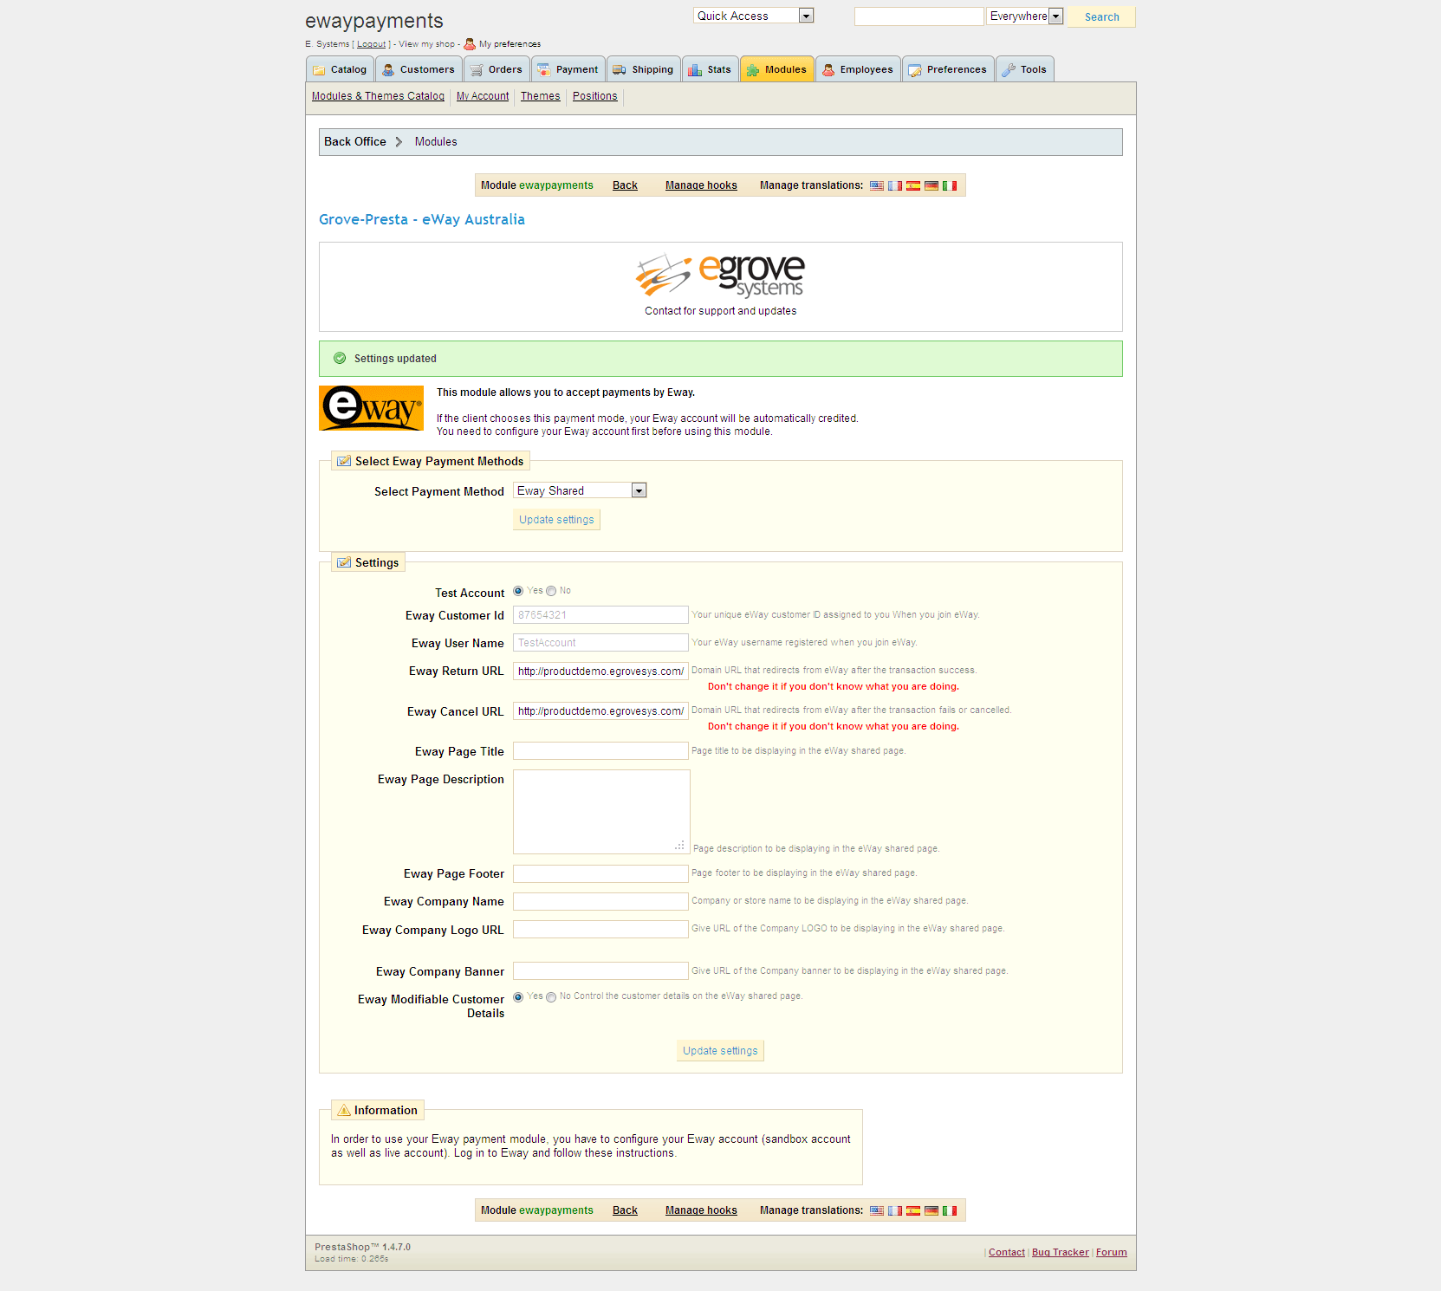Click the top Manage hooks link
Viewport: 1441px width, 1291px height.
click(x=701, y=185)
